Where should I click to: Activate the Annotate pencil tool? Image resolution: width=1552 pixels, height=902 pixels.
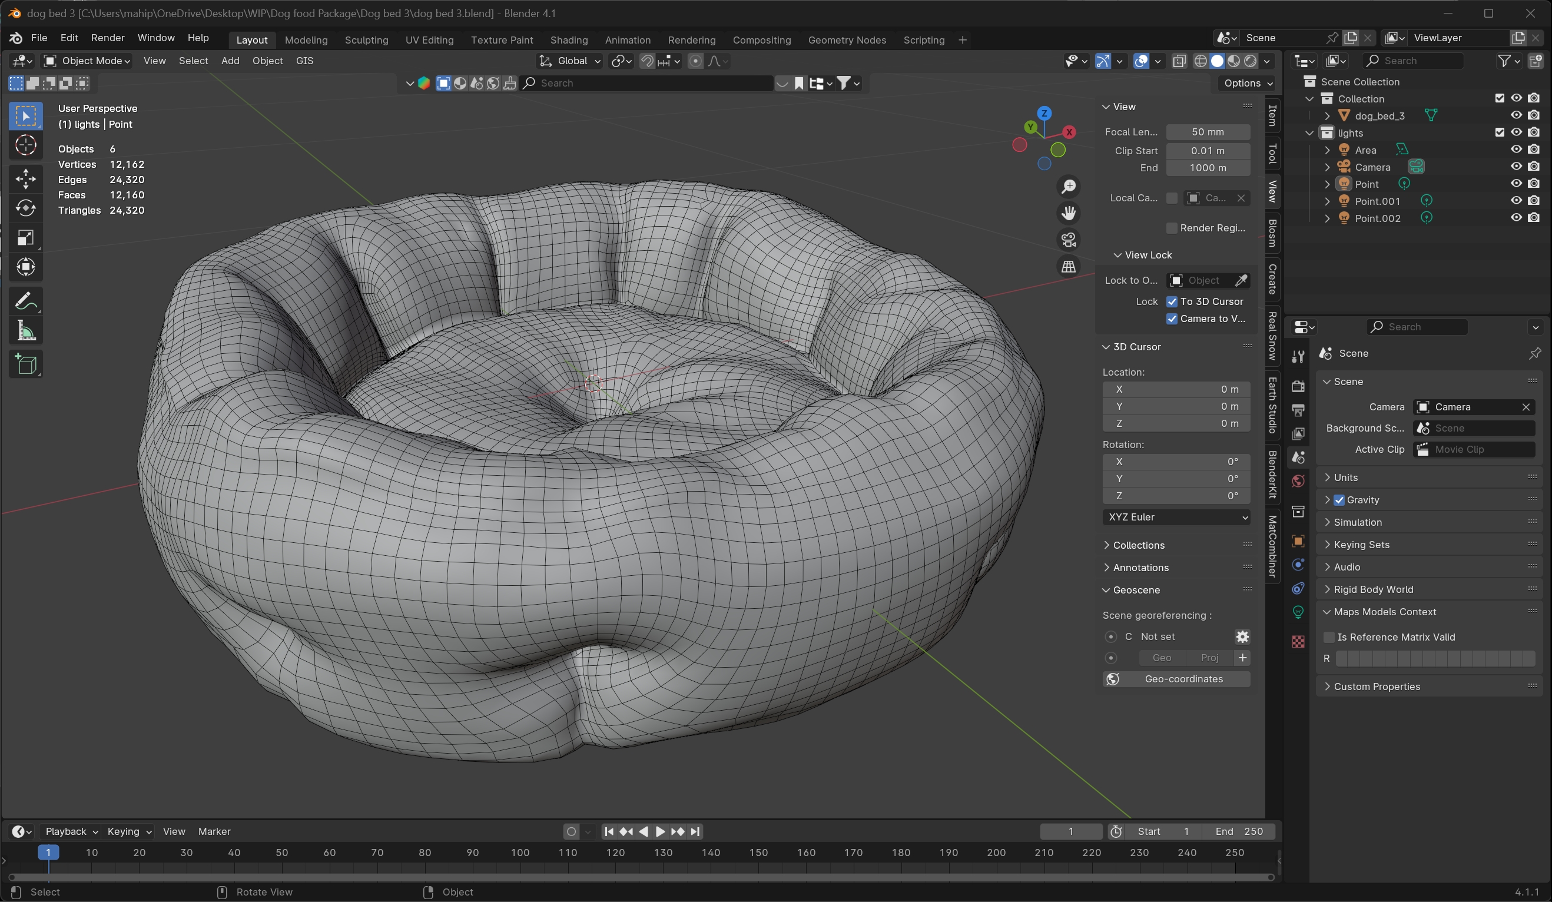point(25,301)
